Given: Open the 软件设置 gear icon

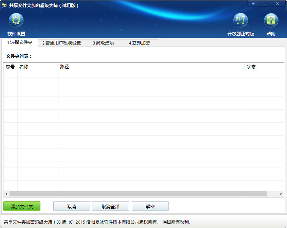Looking at the screenshot, I should coord(16,20).
